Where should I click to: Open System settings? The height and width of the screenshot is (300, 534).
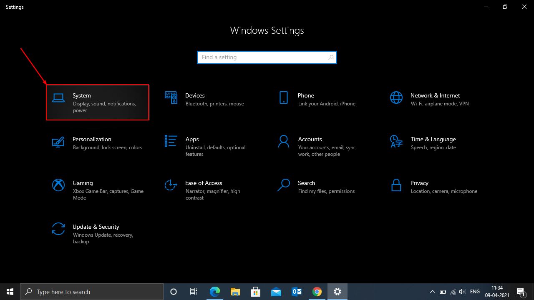[x=97, y=102]
